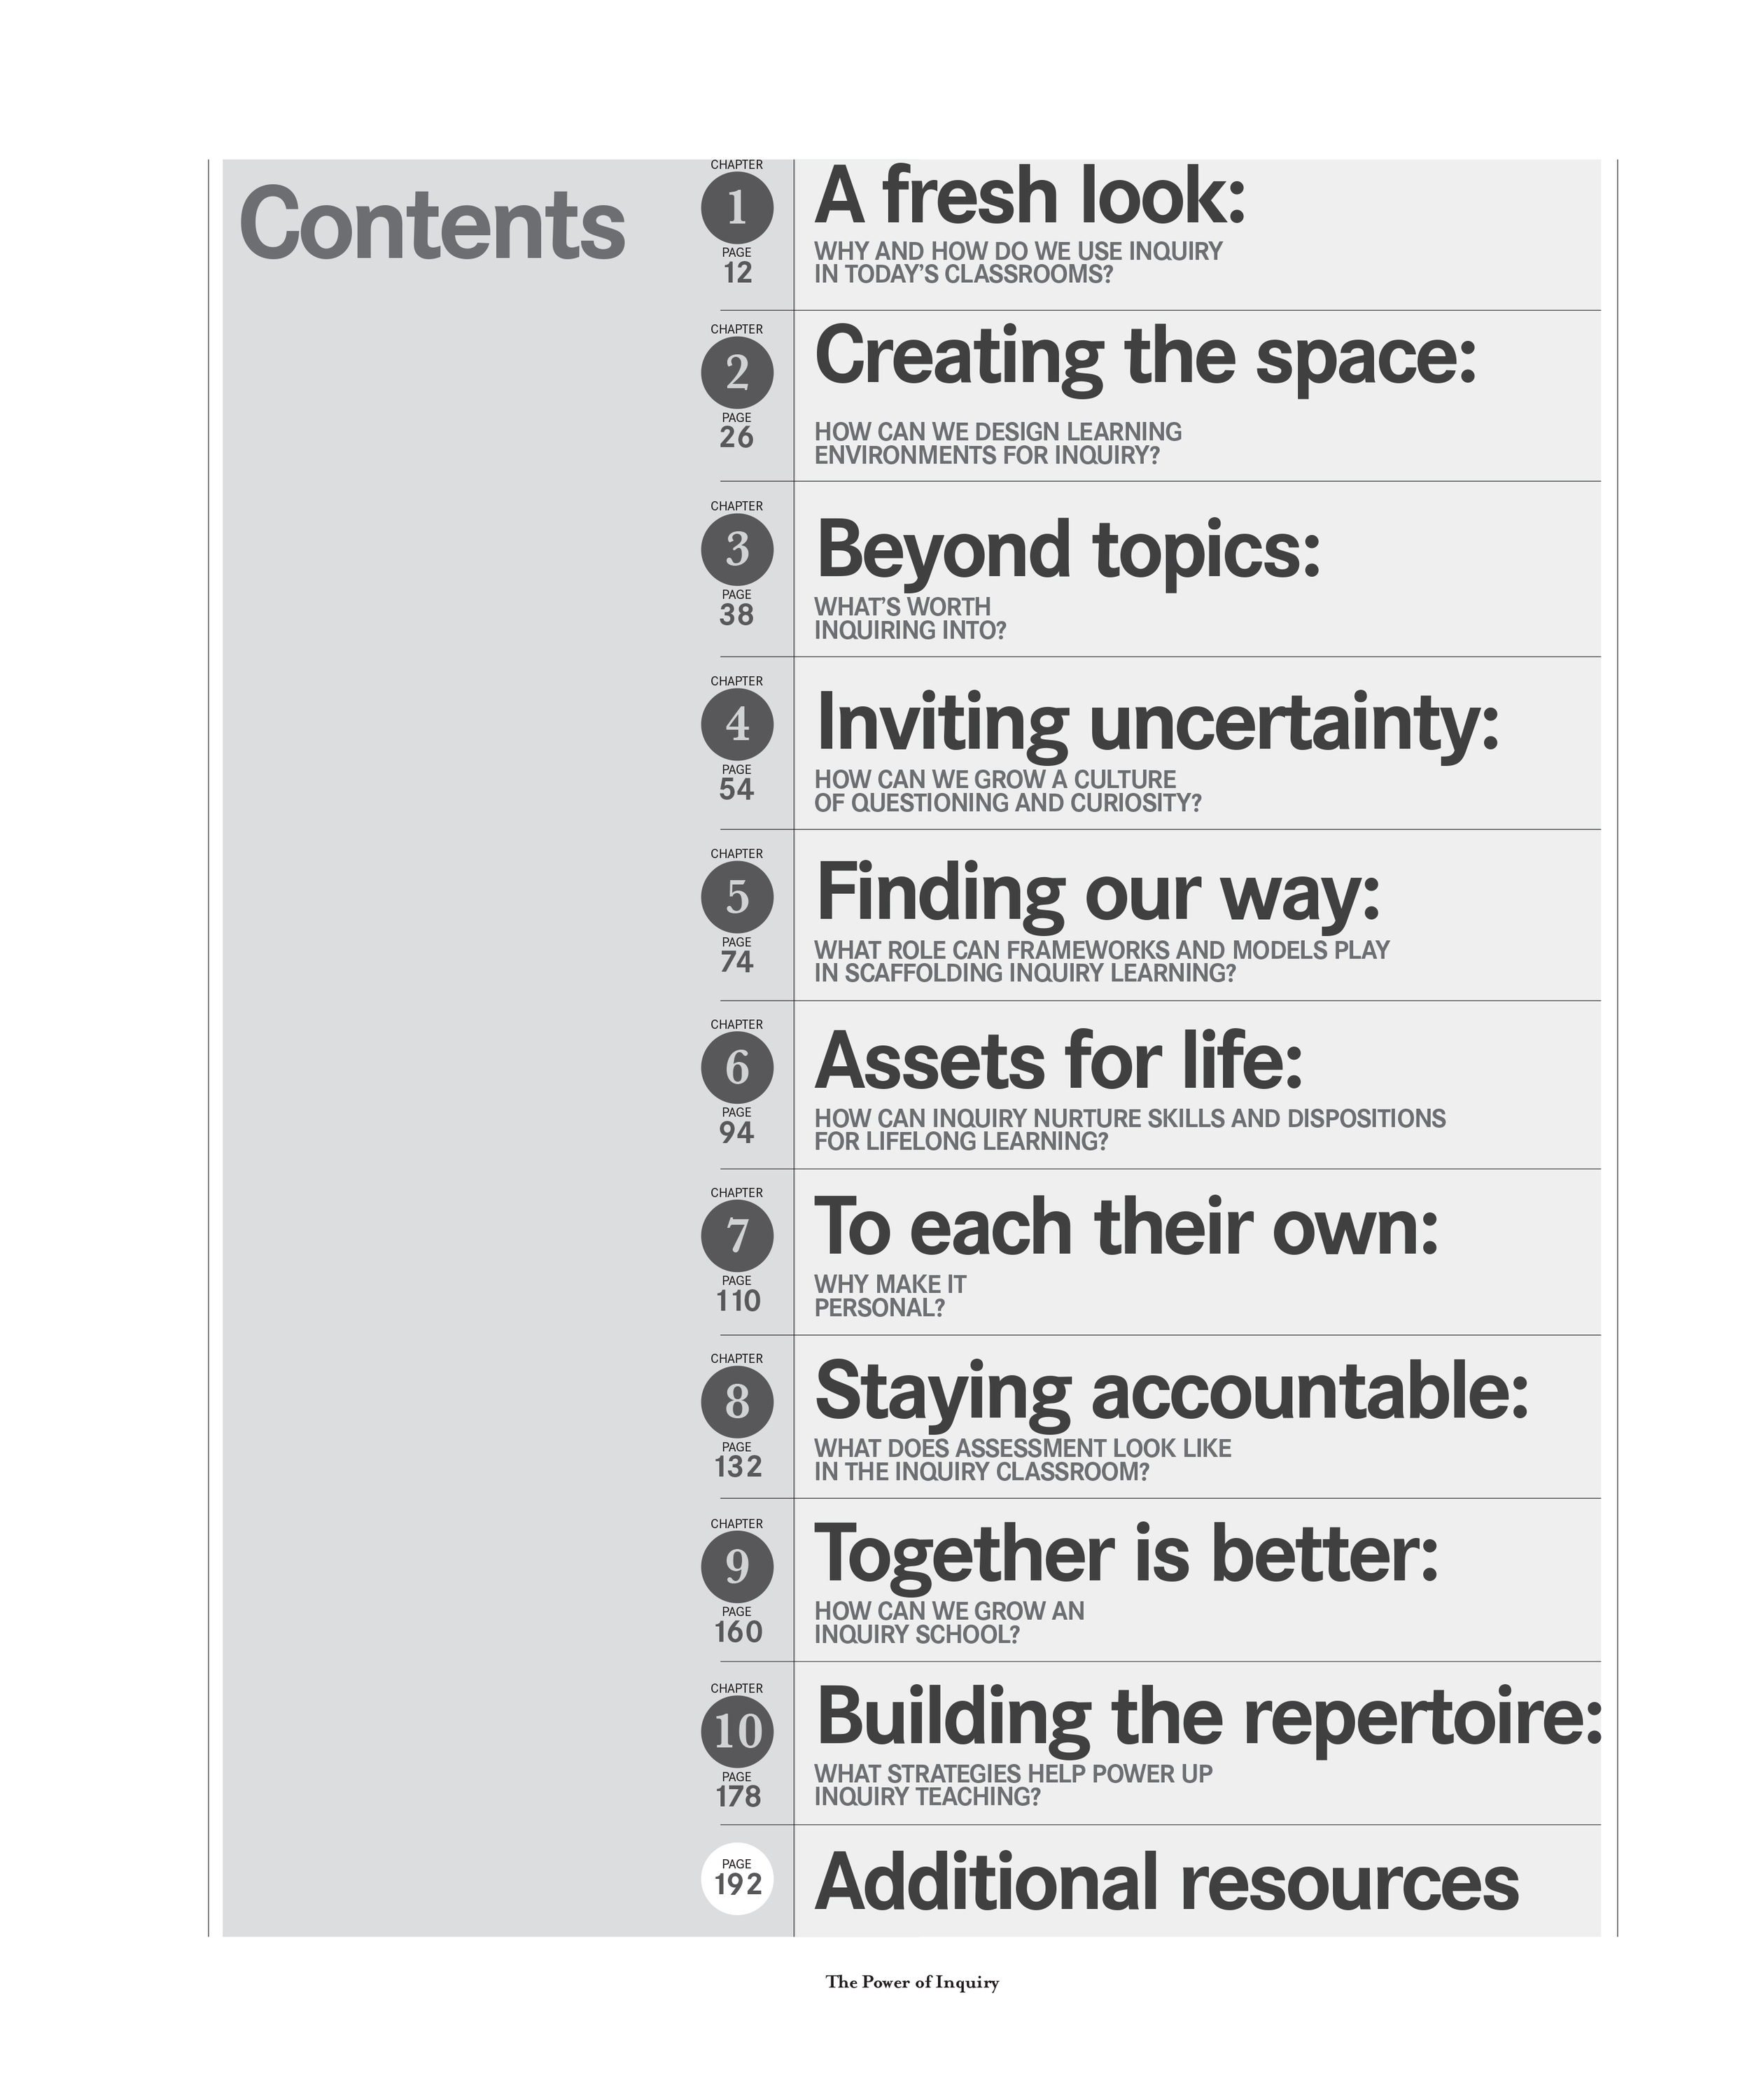Click the chapter 1 number circle
The image size is (1750, 2100).
click(x=737, y=207)
